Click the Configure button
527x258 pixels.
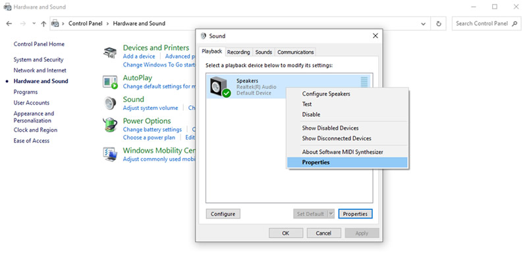pyautogui.click(x=223, y=214)
